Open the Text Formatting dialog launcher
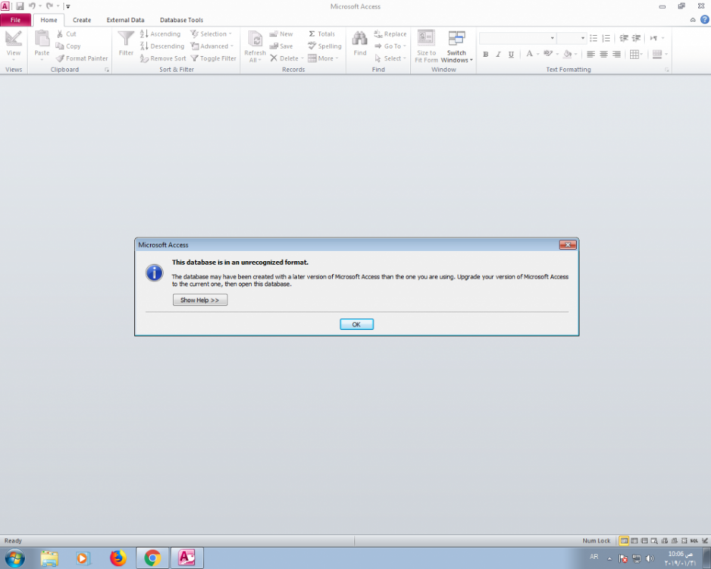This screenshot has width=711, height=569. coord(667,70)
